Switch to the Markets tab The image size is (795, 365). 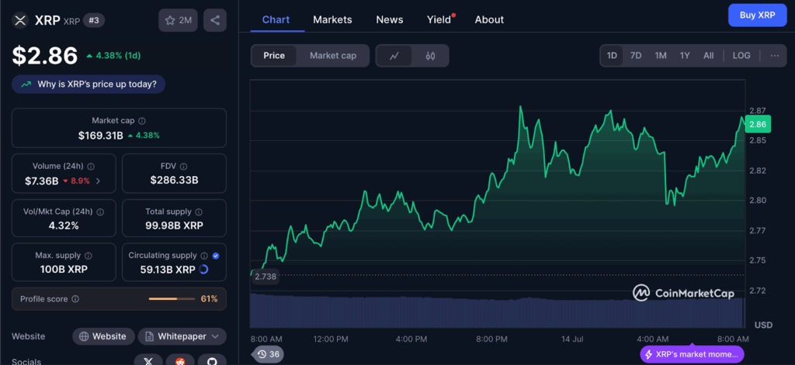(x=332, y=19)
